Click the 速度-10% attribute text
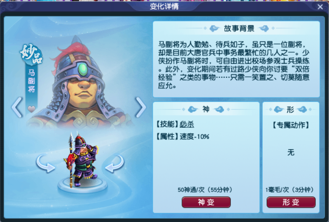The image size is (329, 222). pos(194,136)
